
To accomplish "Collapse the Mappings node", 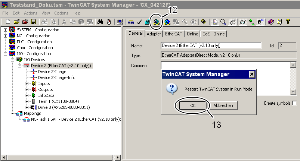I will 12,114.
